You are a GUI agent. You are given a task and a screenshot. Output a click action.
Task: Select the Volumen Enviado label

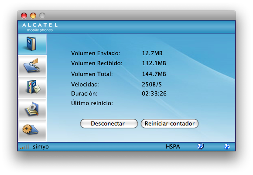(96, 53)
